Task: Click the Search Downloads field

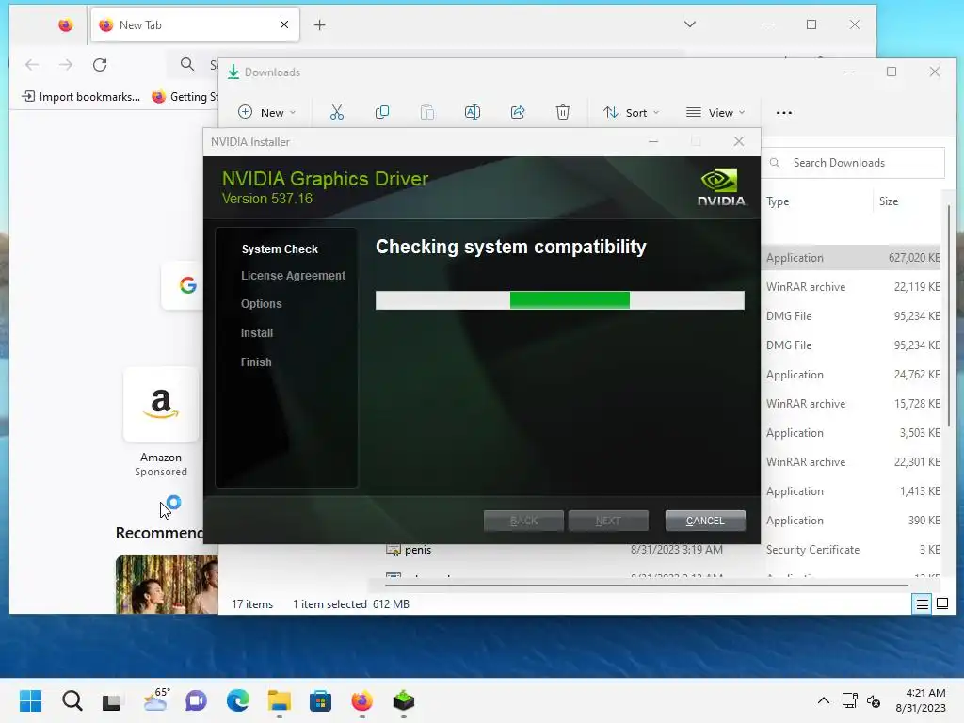Action: [853, 163]
